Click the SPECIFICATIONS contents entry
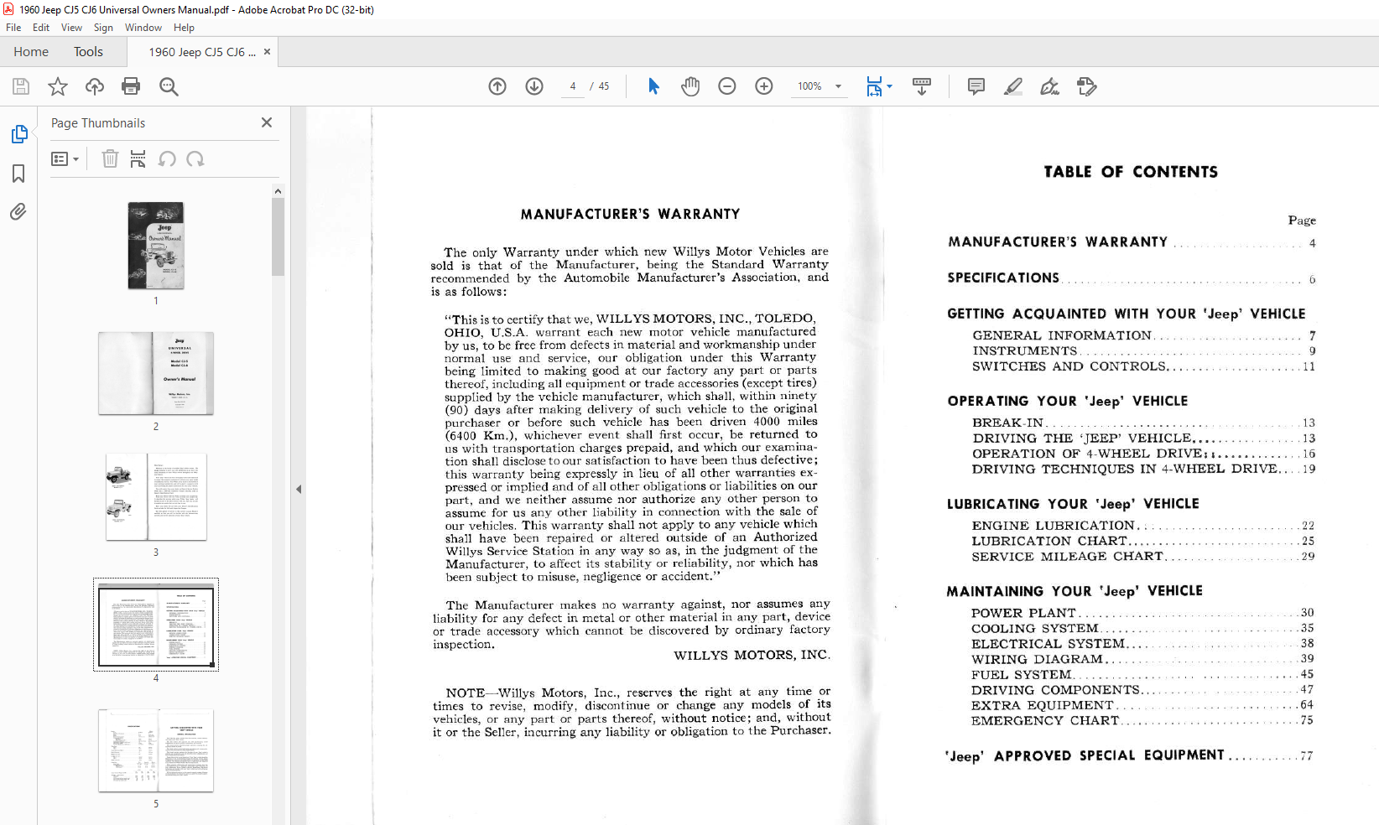1379x825 pixels. tap(1132, 278)
